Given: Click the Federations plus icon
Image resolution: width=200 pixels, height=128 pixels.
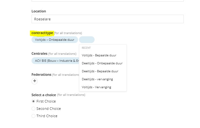Looking at the screenshot, I should coord(35,81).
